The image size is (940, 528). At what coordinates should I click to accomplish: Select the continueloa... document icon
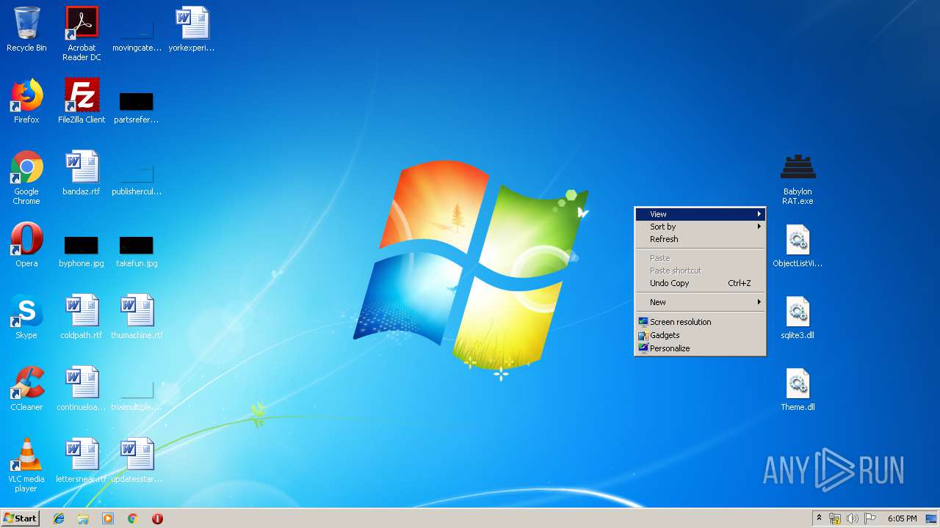pyautogui.click(x=82, y=389)
